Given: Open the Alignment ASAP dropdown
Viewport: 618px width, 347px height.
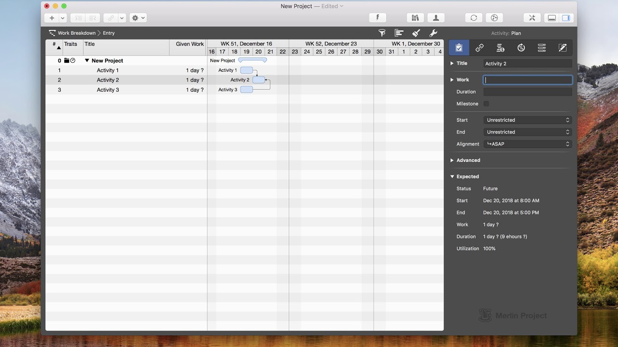Looking at the screenshot, I should [x=528, y=144].
